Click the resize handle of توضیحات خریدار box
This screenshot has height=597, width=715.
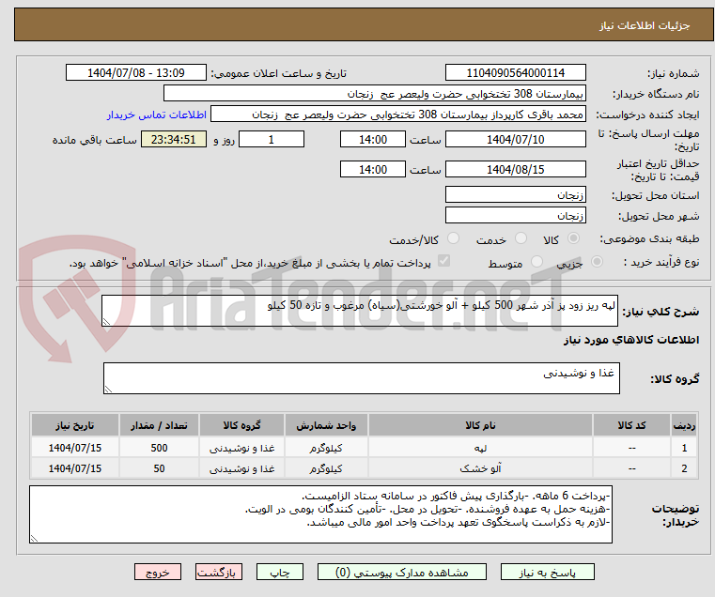34,538
